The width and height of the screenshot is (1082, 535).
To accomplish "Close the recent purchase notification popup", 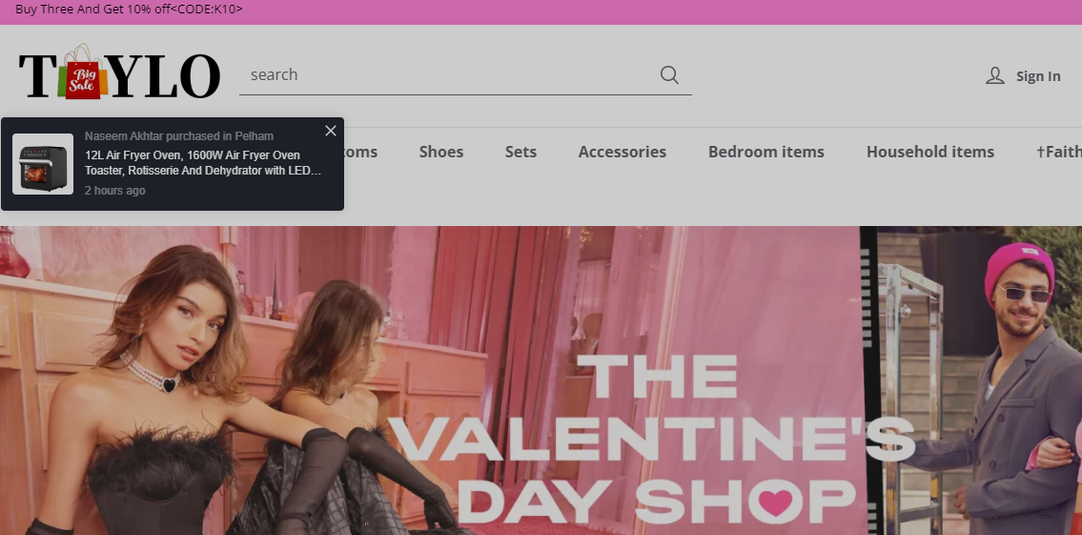I will click(x=331, y=131).
